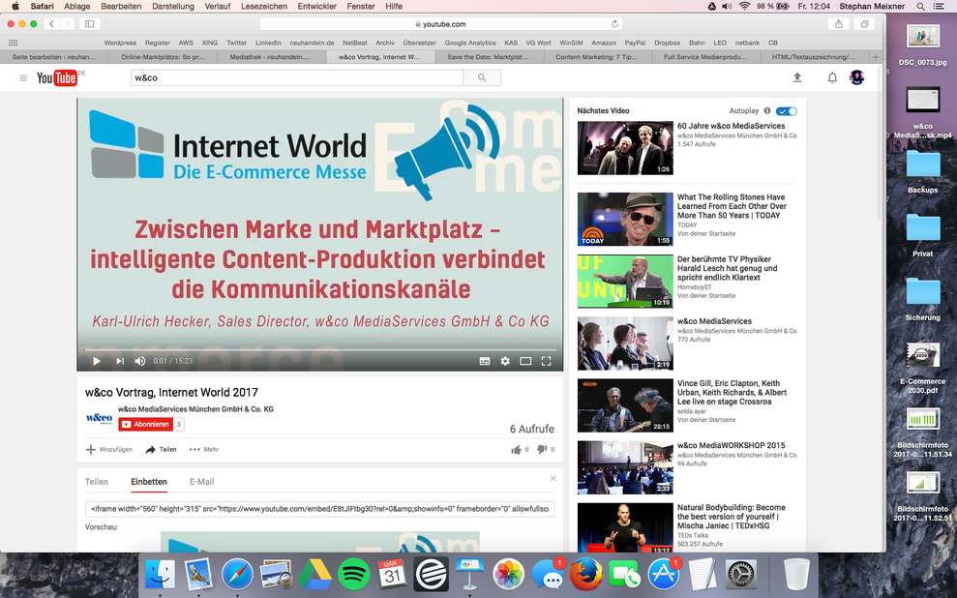
Task: Go back in Safari history
Action: point(52,24)
